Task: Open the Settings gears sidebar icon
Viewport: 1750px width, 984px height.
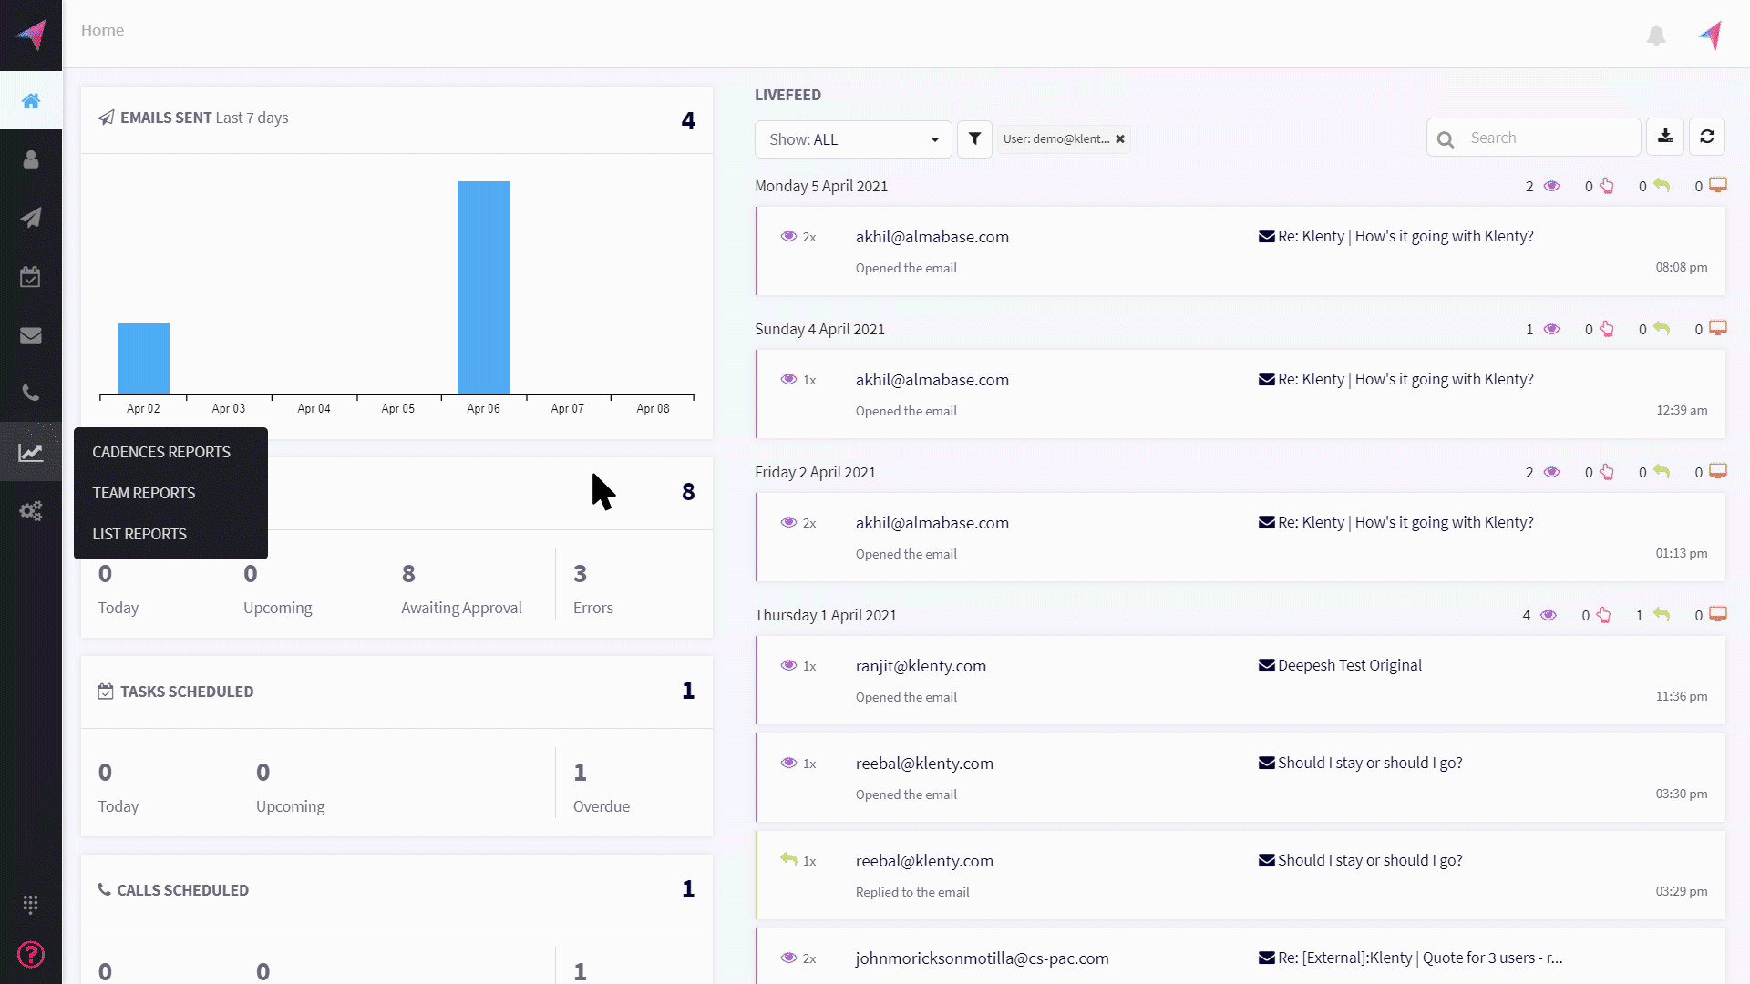Action: 31,511
